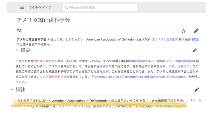
Task: Open the red 矯正歯科医 link
Action: tap(47, 61)
